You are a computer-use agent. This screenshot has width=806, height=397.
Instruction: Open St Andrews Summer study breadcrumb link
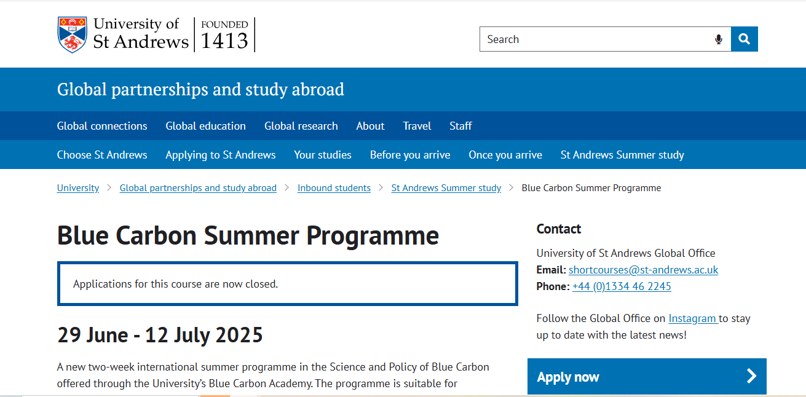pyautogui.click(x=446, y=188)
